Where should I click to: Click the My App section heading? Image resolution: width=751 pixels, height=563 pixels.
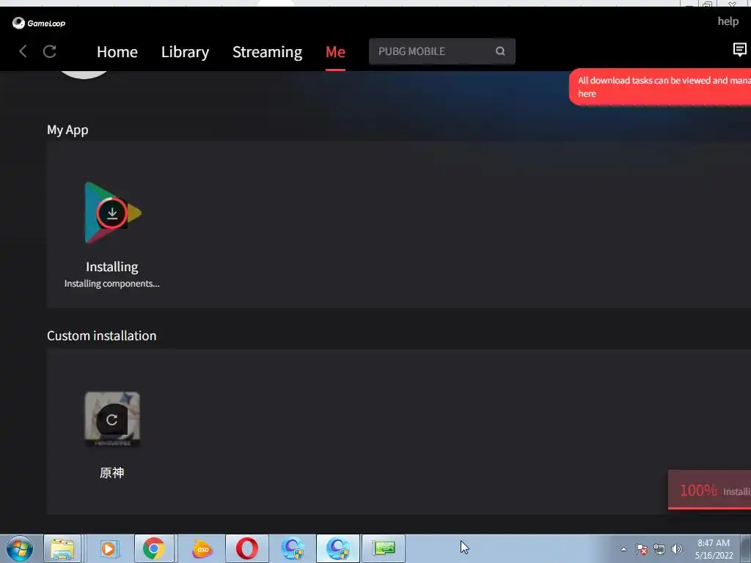pos(67,130)
